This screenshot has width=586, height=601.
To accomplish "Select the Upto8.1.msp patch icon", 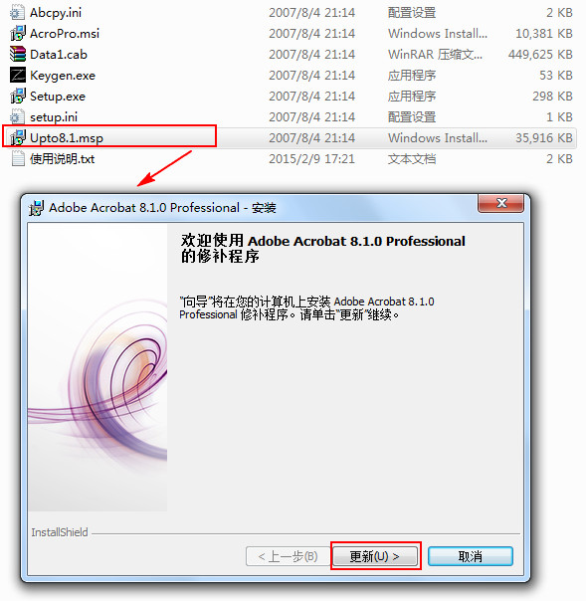I will (18, 137).
